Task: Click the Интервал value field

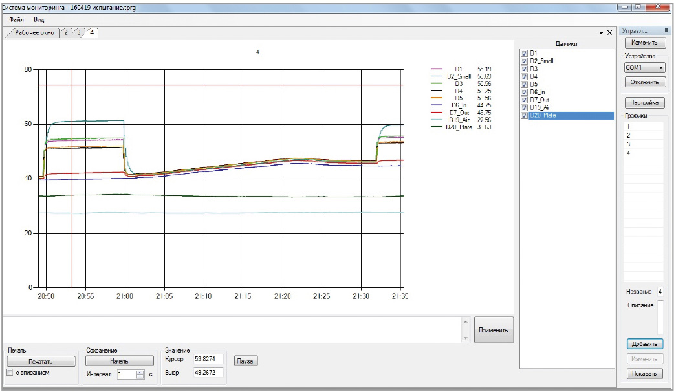Action: [127, 375]
